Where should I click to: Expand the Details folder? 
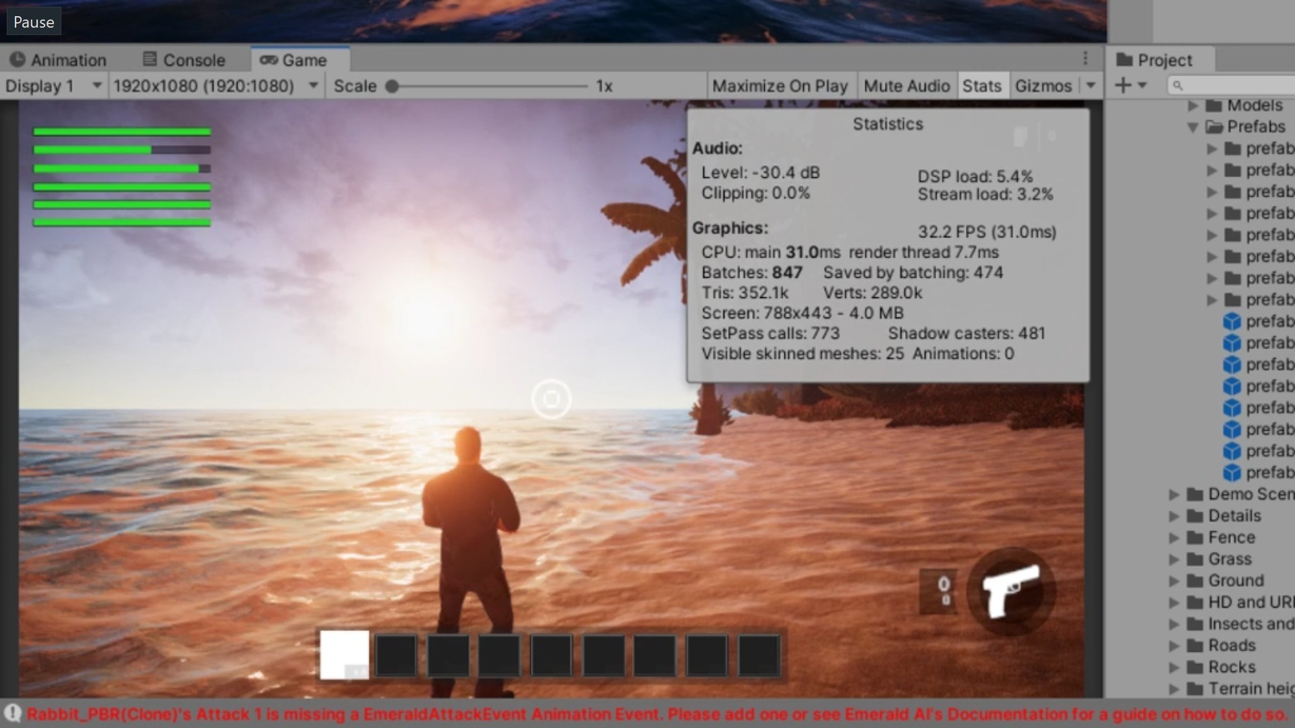tap(1174, 516)
